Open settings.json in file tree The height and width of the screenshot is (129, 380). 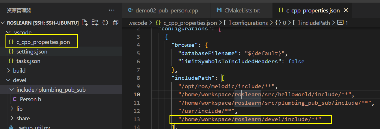click(x=32, y=52)
